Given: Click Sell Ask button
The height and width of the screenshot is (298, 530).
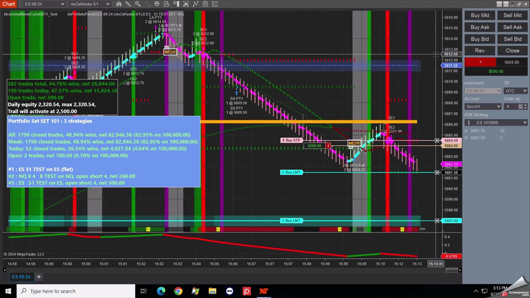Looking at the screenshot, I should click(512, 27).
